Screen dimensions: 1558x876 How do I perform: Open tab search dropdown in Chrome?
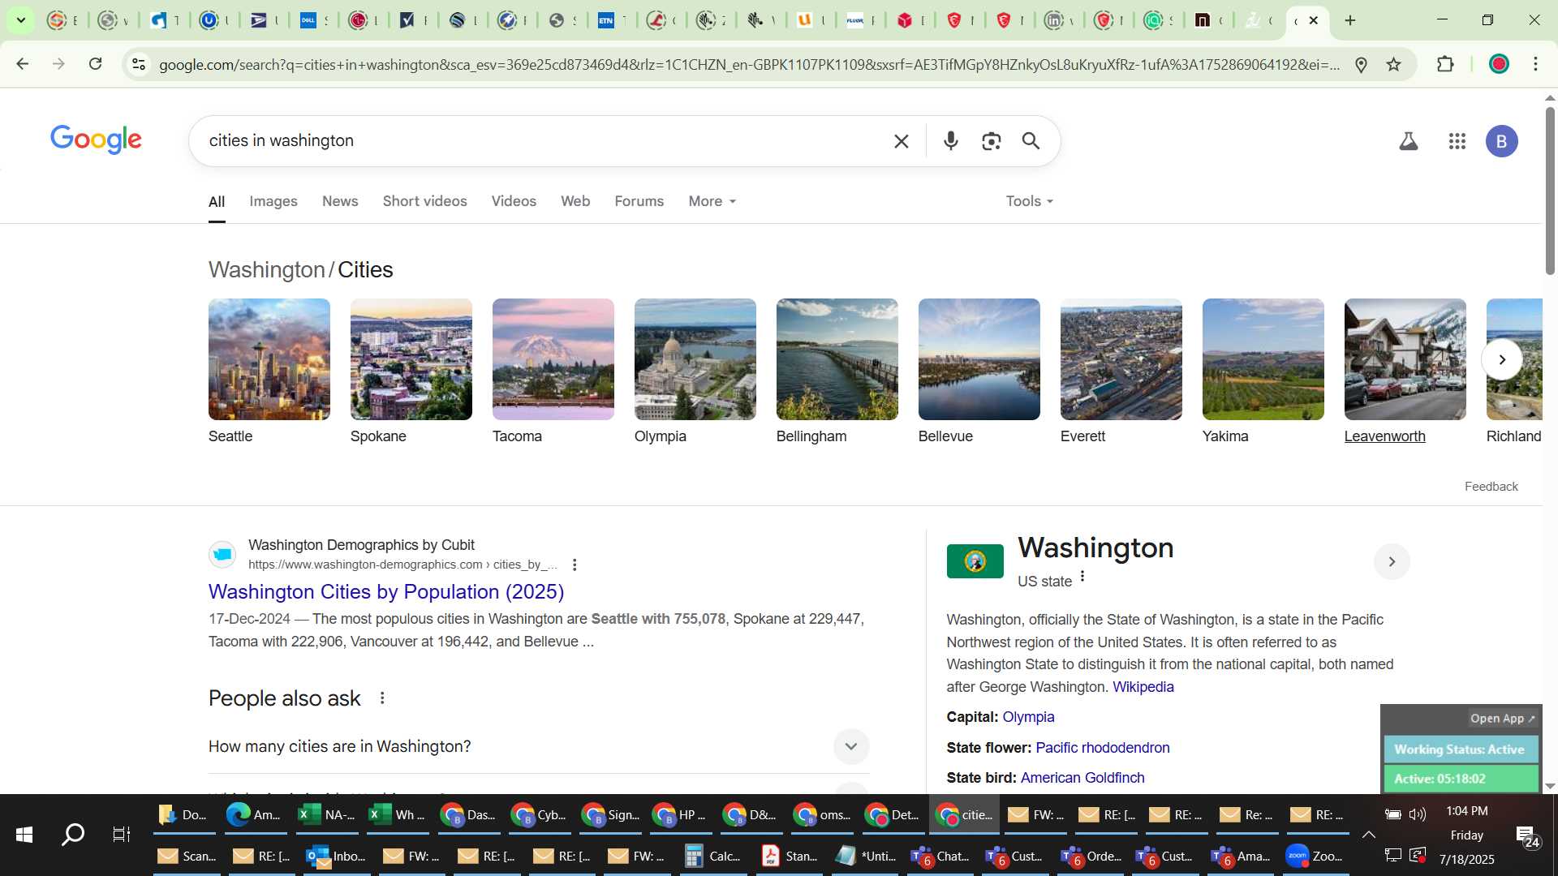[20, 20]
